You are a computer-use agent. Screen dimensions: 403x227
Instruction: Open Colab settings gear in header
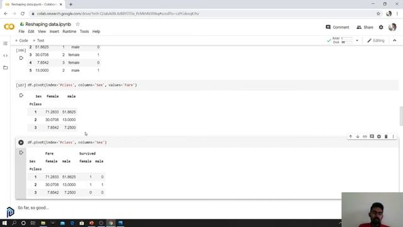click(381, 27)
